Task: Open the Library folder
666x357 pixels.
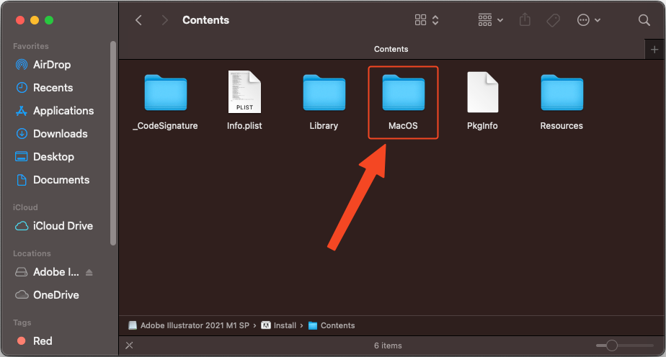Action: 324,94
